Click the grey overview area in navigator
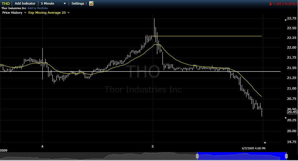The height and width of the screenshot is (161, 298). point(98,156)
